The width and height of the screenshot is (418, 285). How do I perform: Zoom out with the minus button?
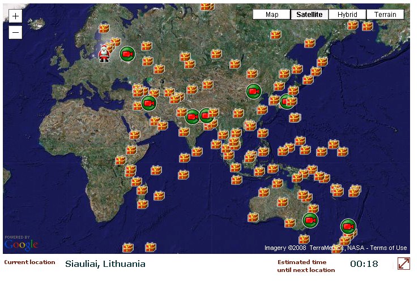pyautogui.click(x=15, y=33)
